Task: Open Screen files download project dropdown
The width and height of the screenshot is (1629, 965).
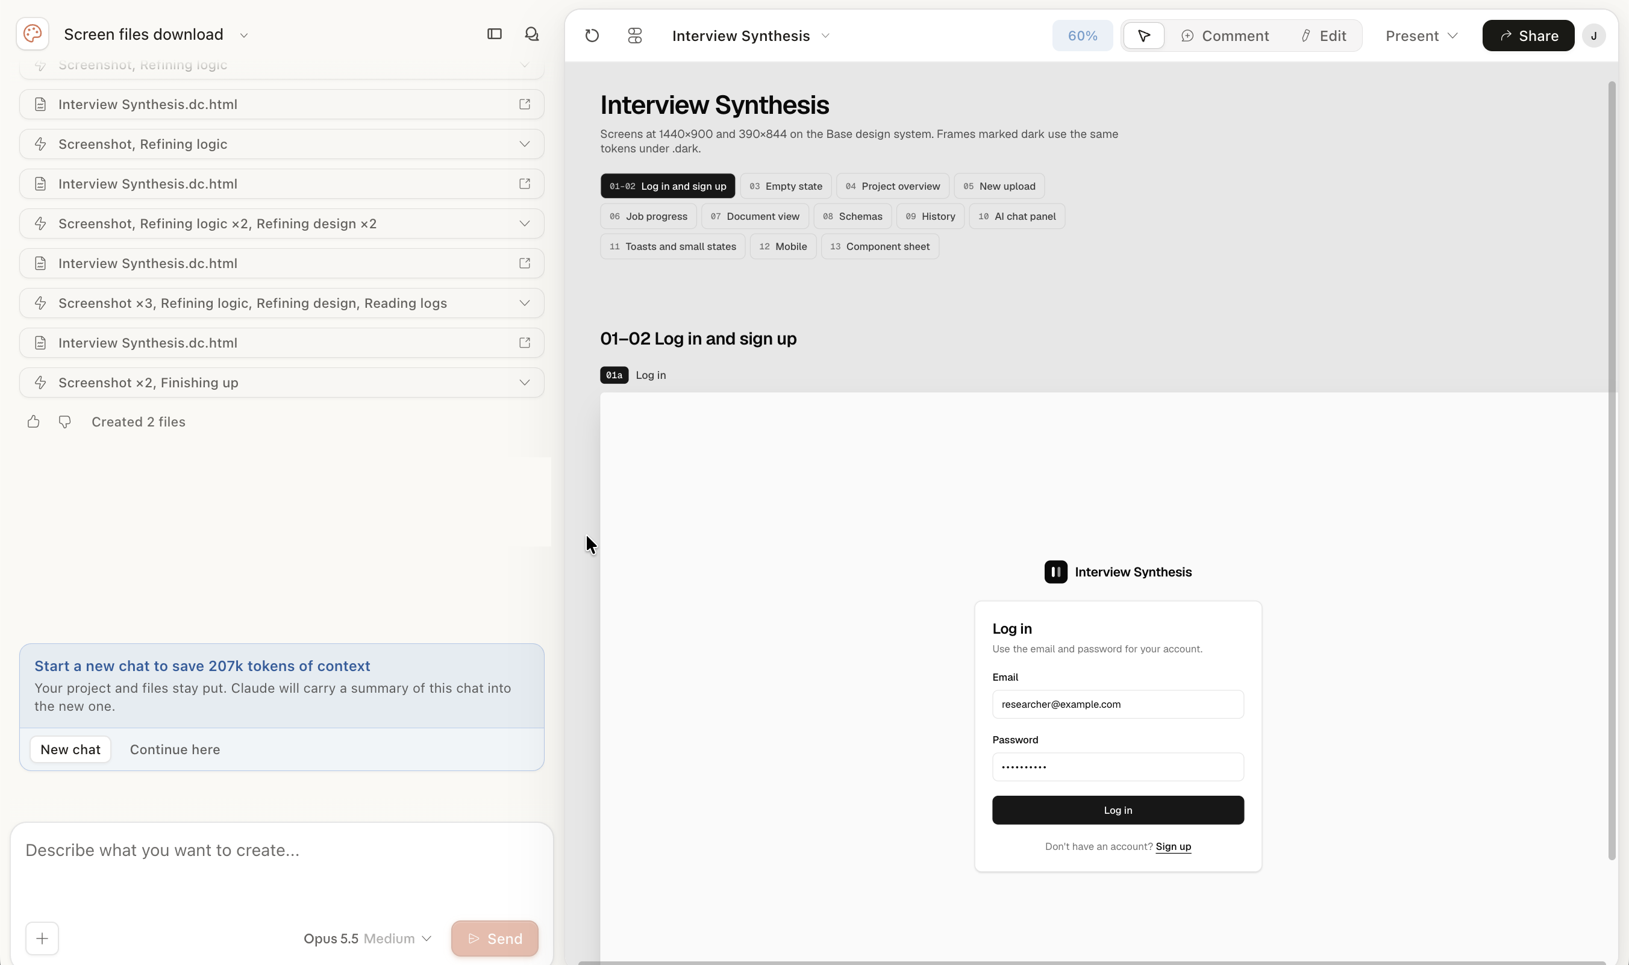Action: 244,35
